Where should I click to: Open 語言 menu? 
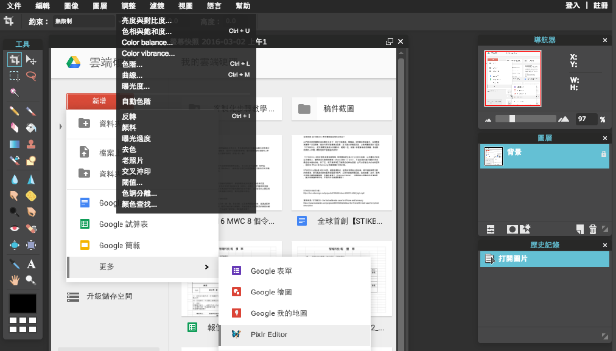[x=214, y=5]
